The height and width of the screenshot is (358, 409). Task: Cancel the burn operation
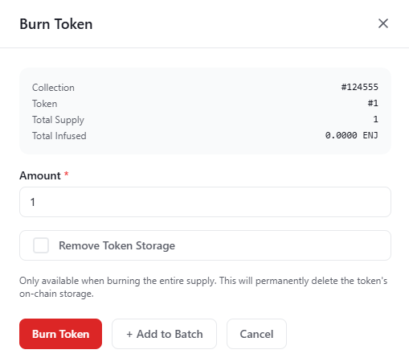point(256,334)
